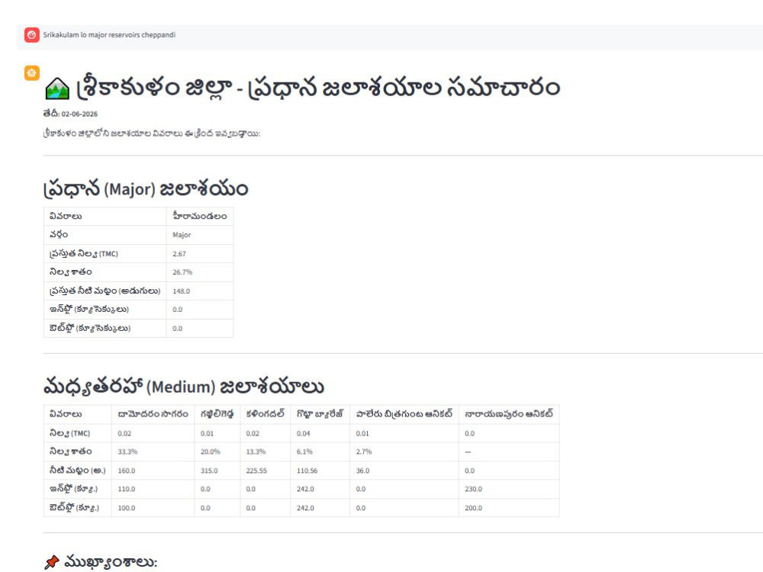Image resolution: width=763 pixels, height=572 pixels.
Task: Select the 'Srikakulam lo major reservoirs cheppandi' prompt text
Action: (109, 35)
